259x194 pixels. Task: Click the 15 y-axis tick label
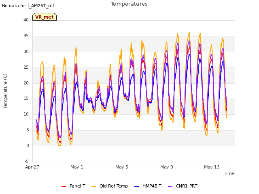click(x=26, y=99)
